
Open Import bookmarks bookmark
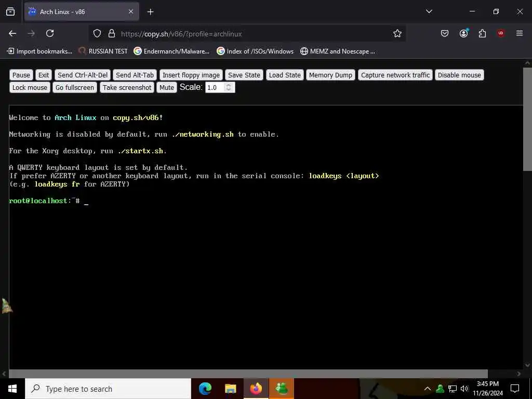pos(40,51)
